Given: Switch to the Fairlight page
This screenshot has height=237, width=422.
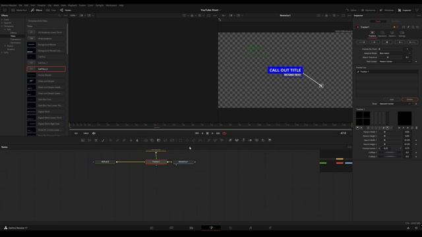Looking at the screenshot, I should 251,228.
